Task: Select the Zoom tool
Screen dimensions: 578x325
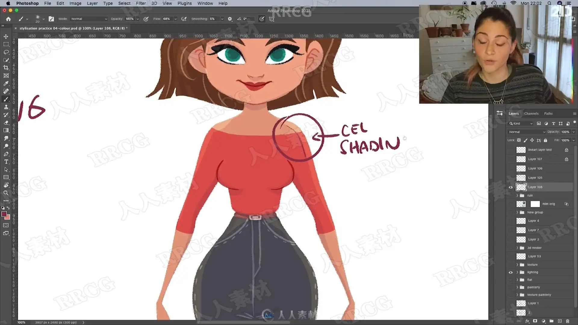Action: pos(6,193)
